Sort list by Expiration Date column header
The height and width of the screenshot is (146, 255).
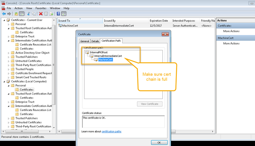tap(159, 20)
